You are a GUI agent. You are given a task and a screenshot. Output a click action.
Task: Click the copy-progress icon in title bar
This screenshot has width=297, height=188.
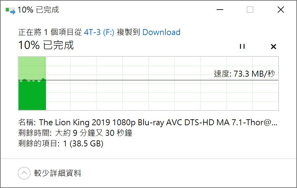(x=10, y=11)
